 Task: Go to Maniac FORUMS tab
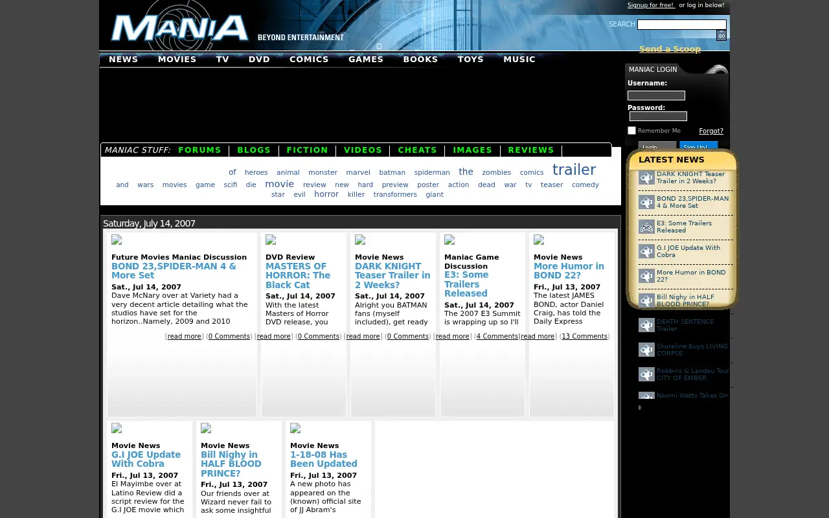pos(199,150)
